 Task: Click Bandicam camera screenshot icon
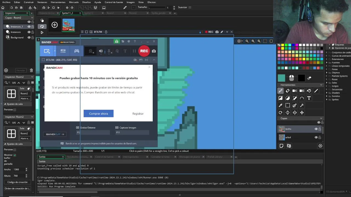click(x=154, y=51)
